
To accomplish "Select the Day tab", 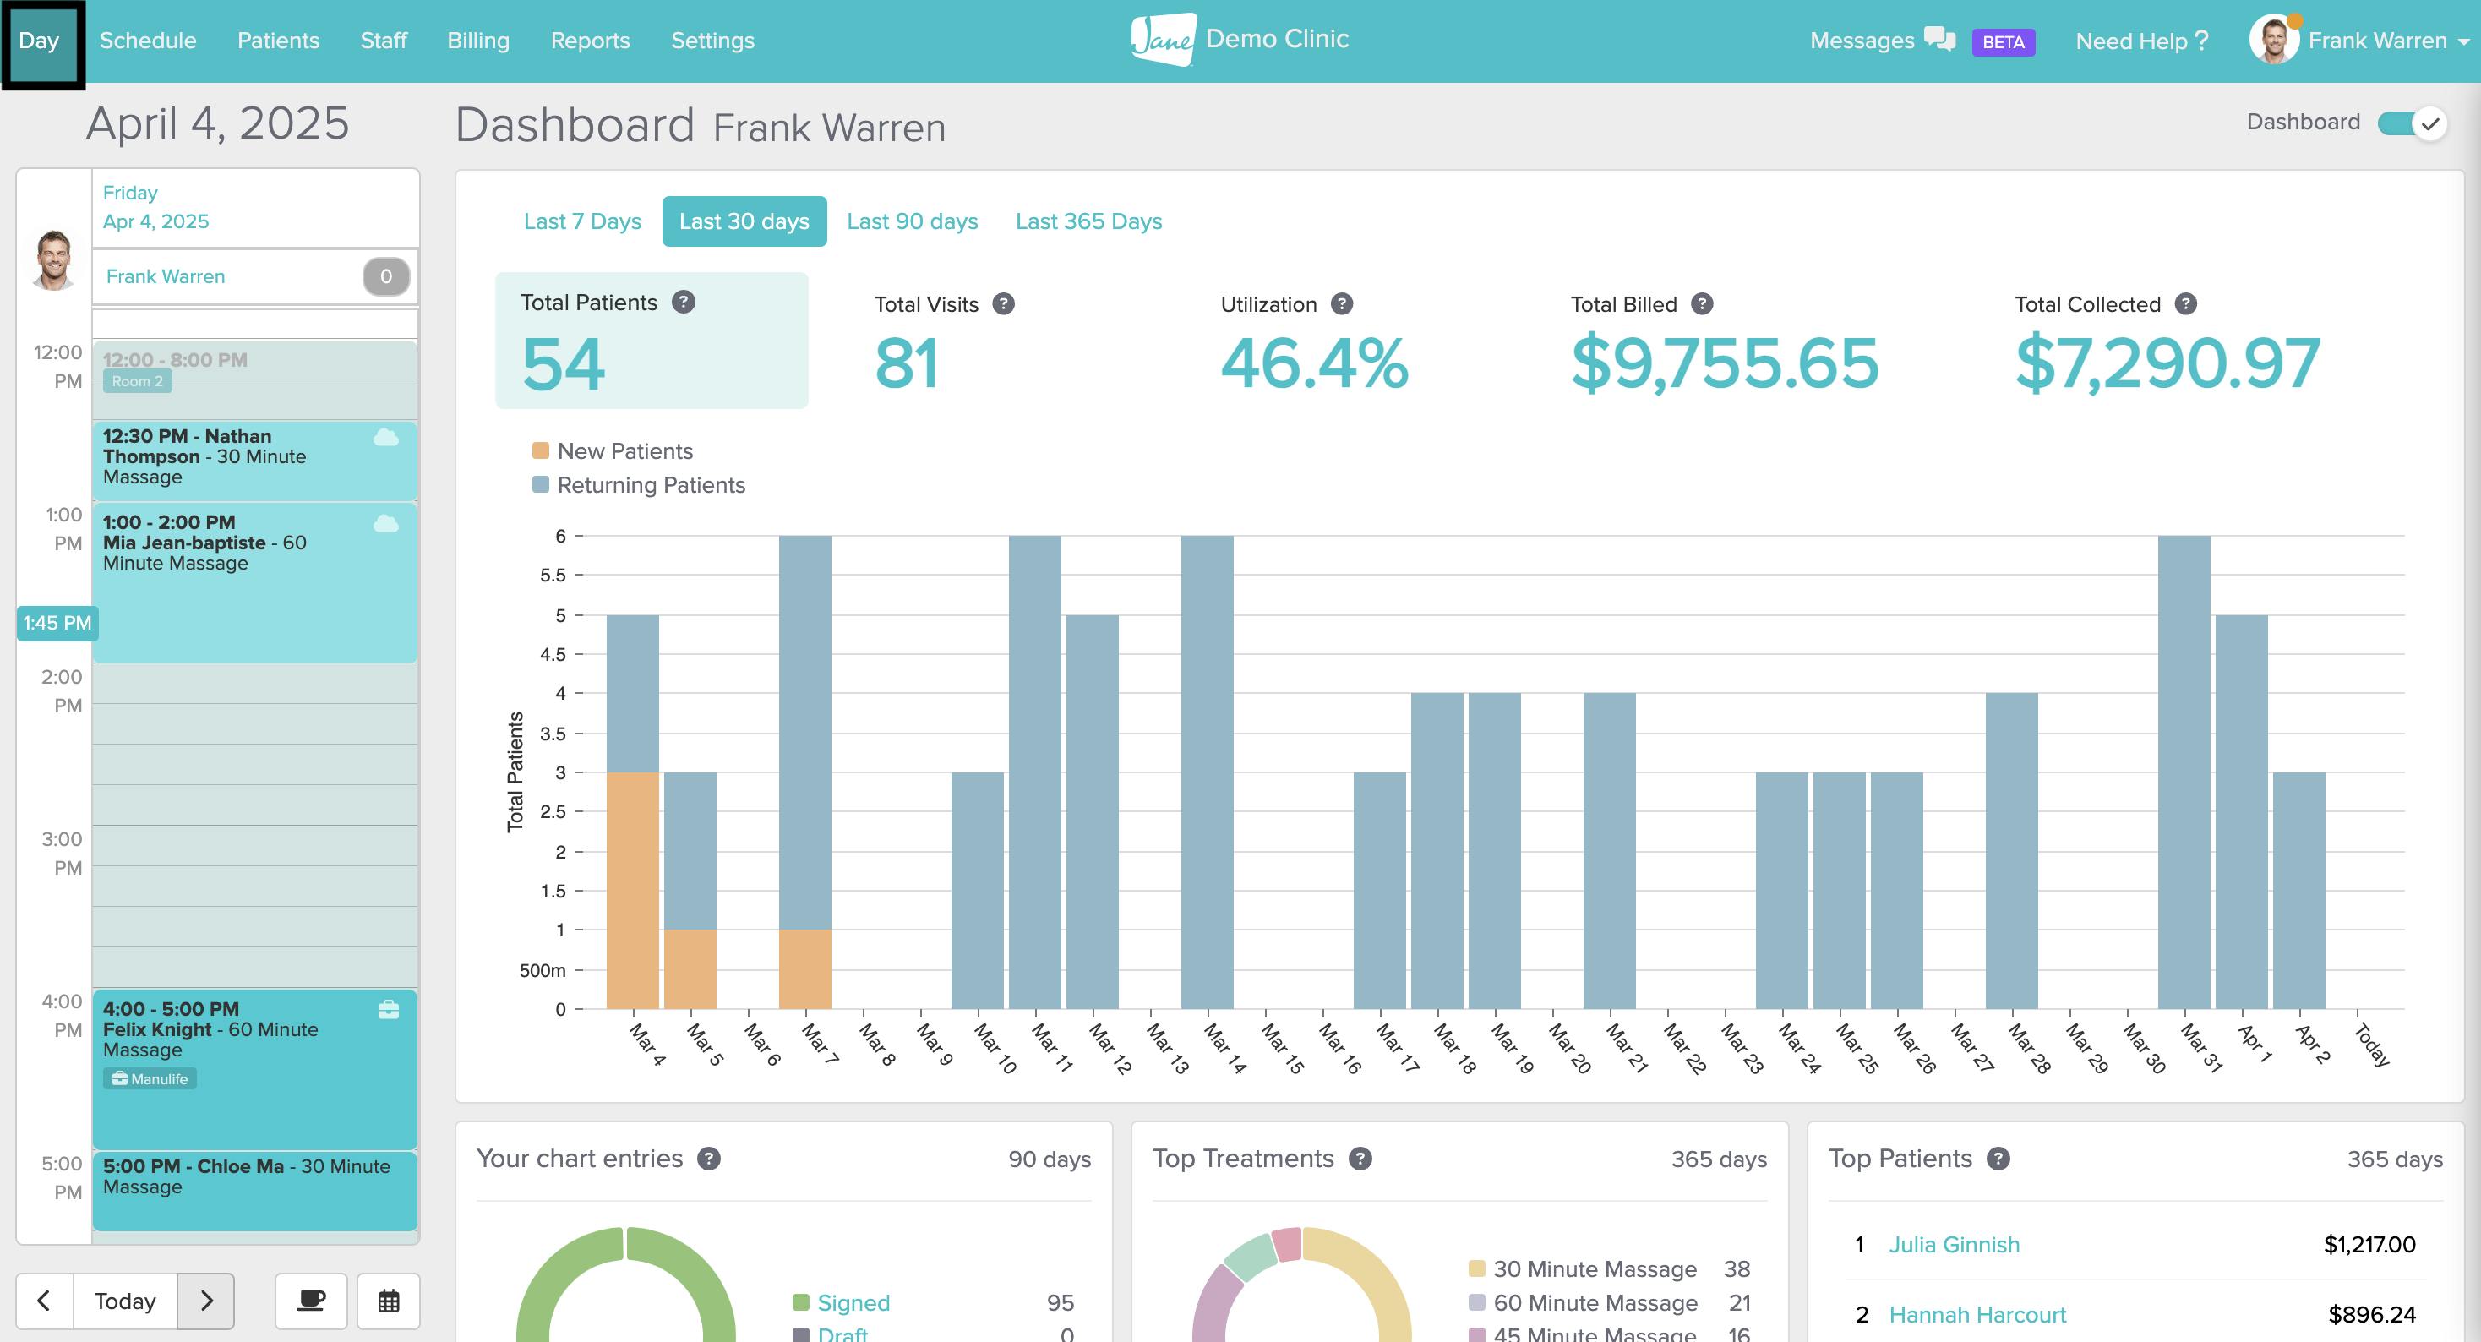I will coord(40,41).
